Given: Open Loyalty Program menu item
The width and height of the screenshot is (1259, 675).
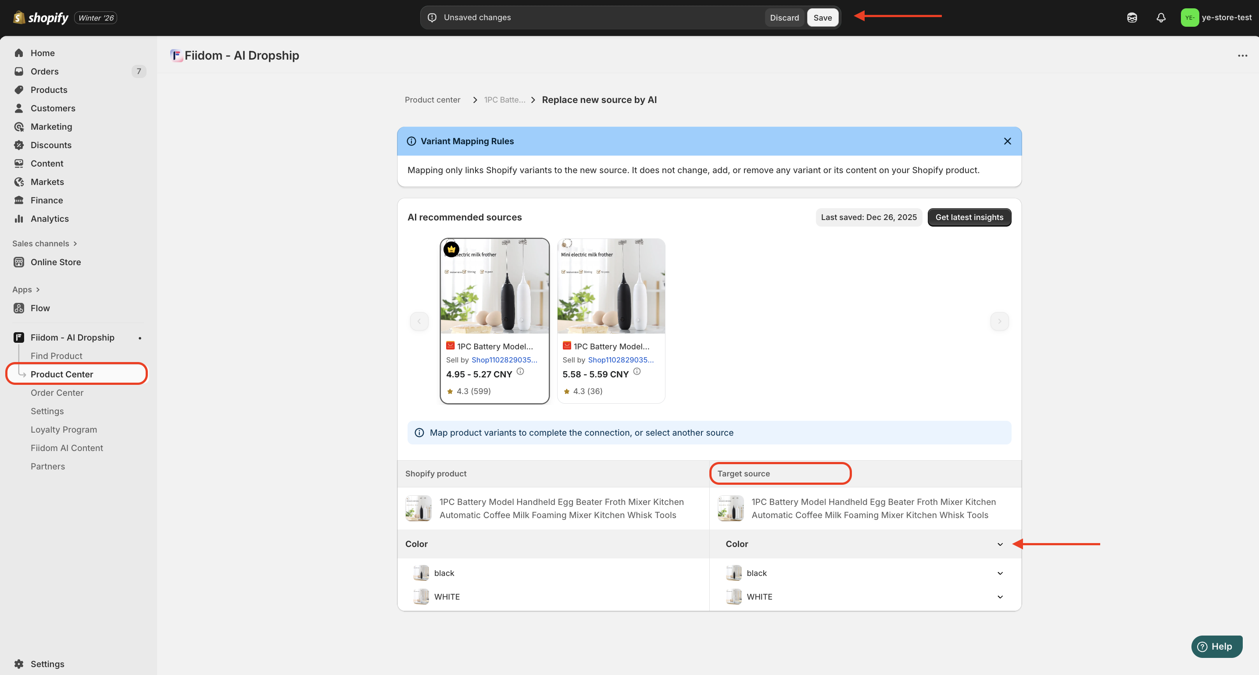Looking at the screenshot, I should tap(64, 429).
